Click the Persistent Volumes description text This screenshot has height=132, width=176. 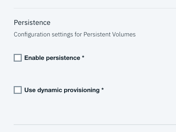coord(75,35)
